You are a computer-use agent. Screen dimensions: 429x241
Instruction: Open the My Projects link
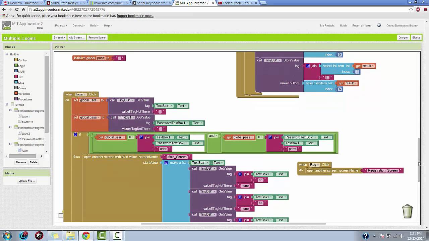coord(327,25)
